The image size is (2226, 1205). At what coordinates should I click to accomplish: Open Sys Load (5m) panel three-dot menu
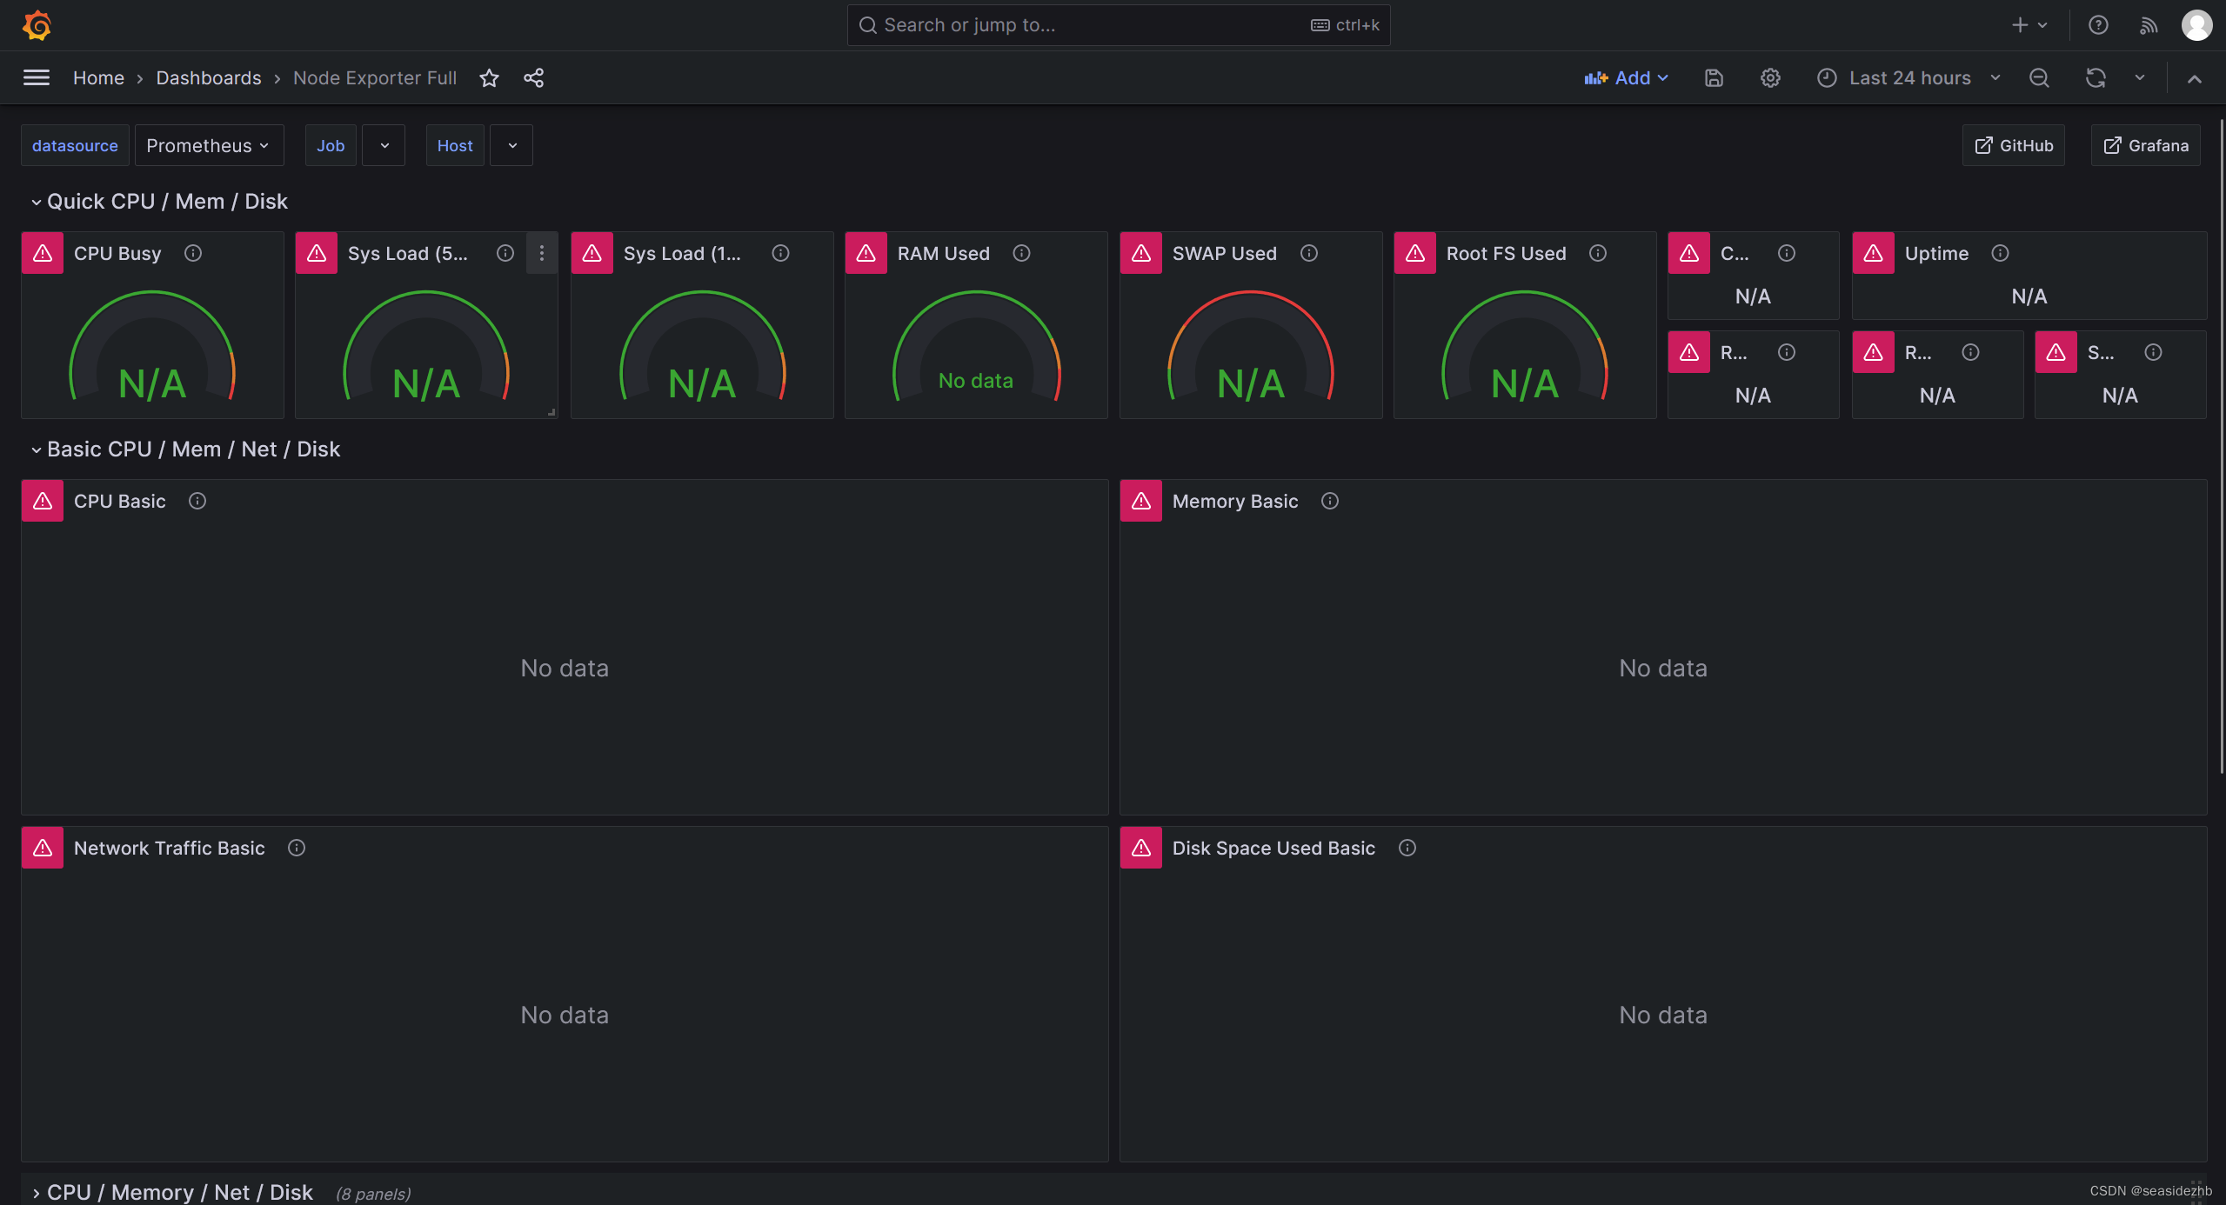pyautogui.click(x=542, y=253)
